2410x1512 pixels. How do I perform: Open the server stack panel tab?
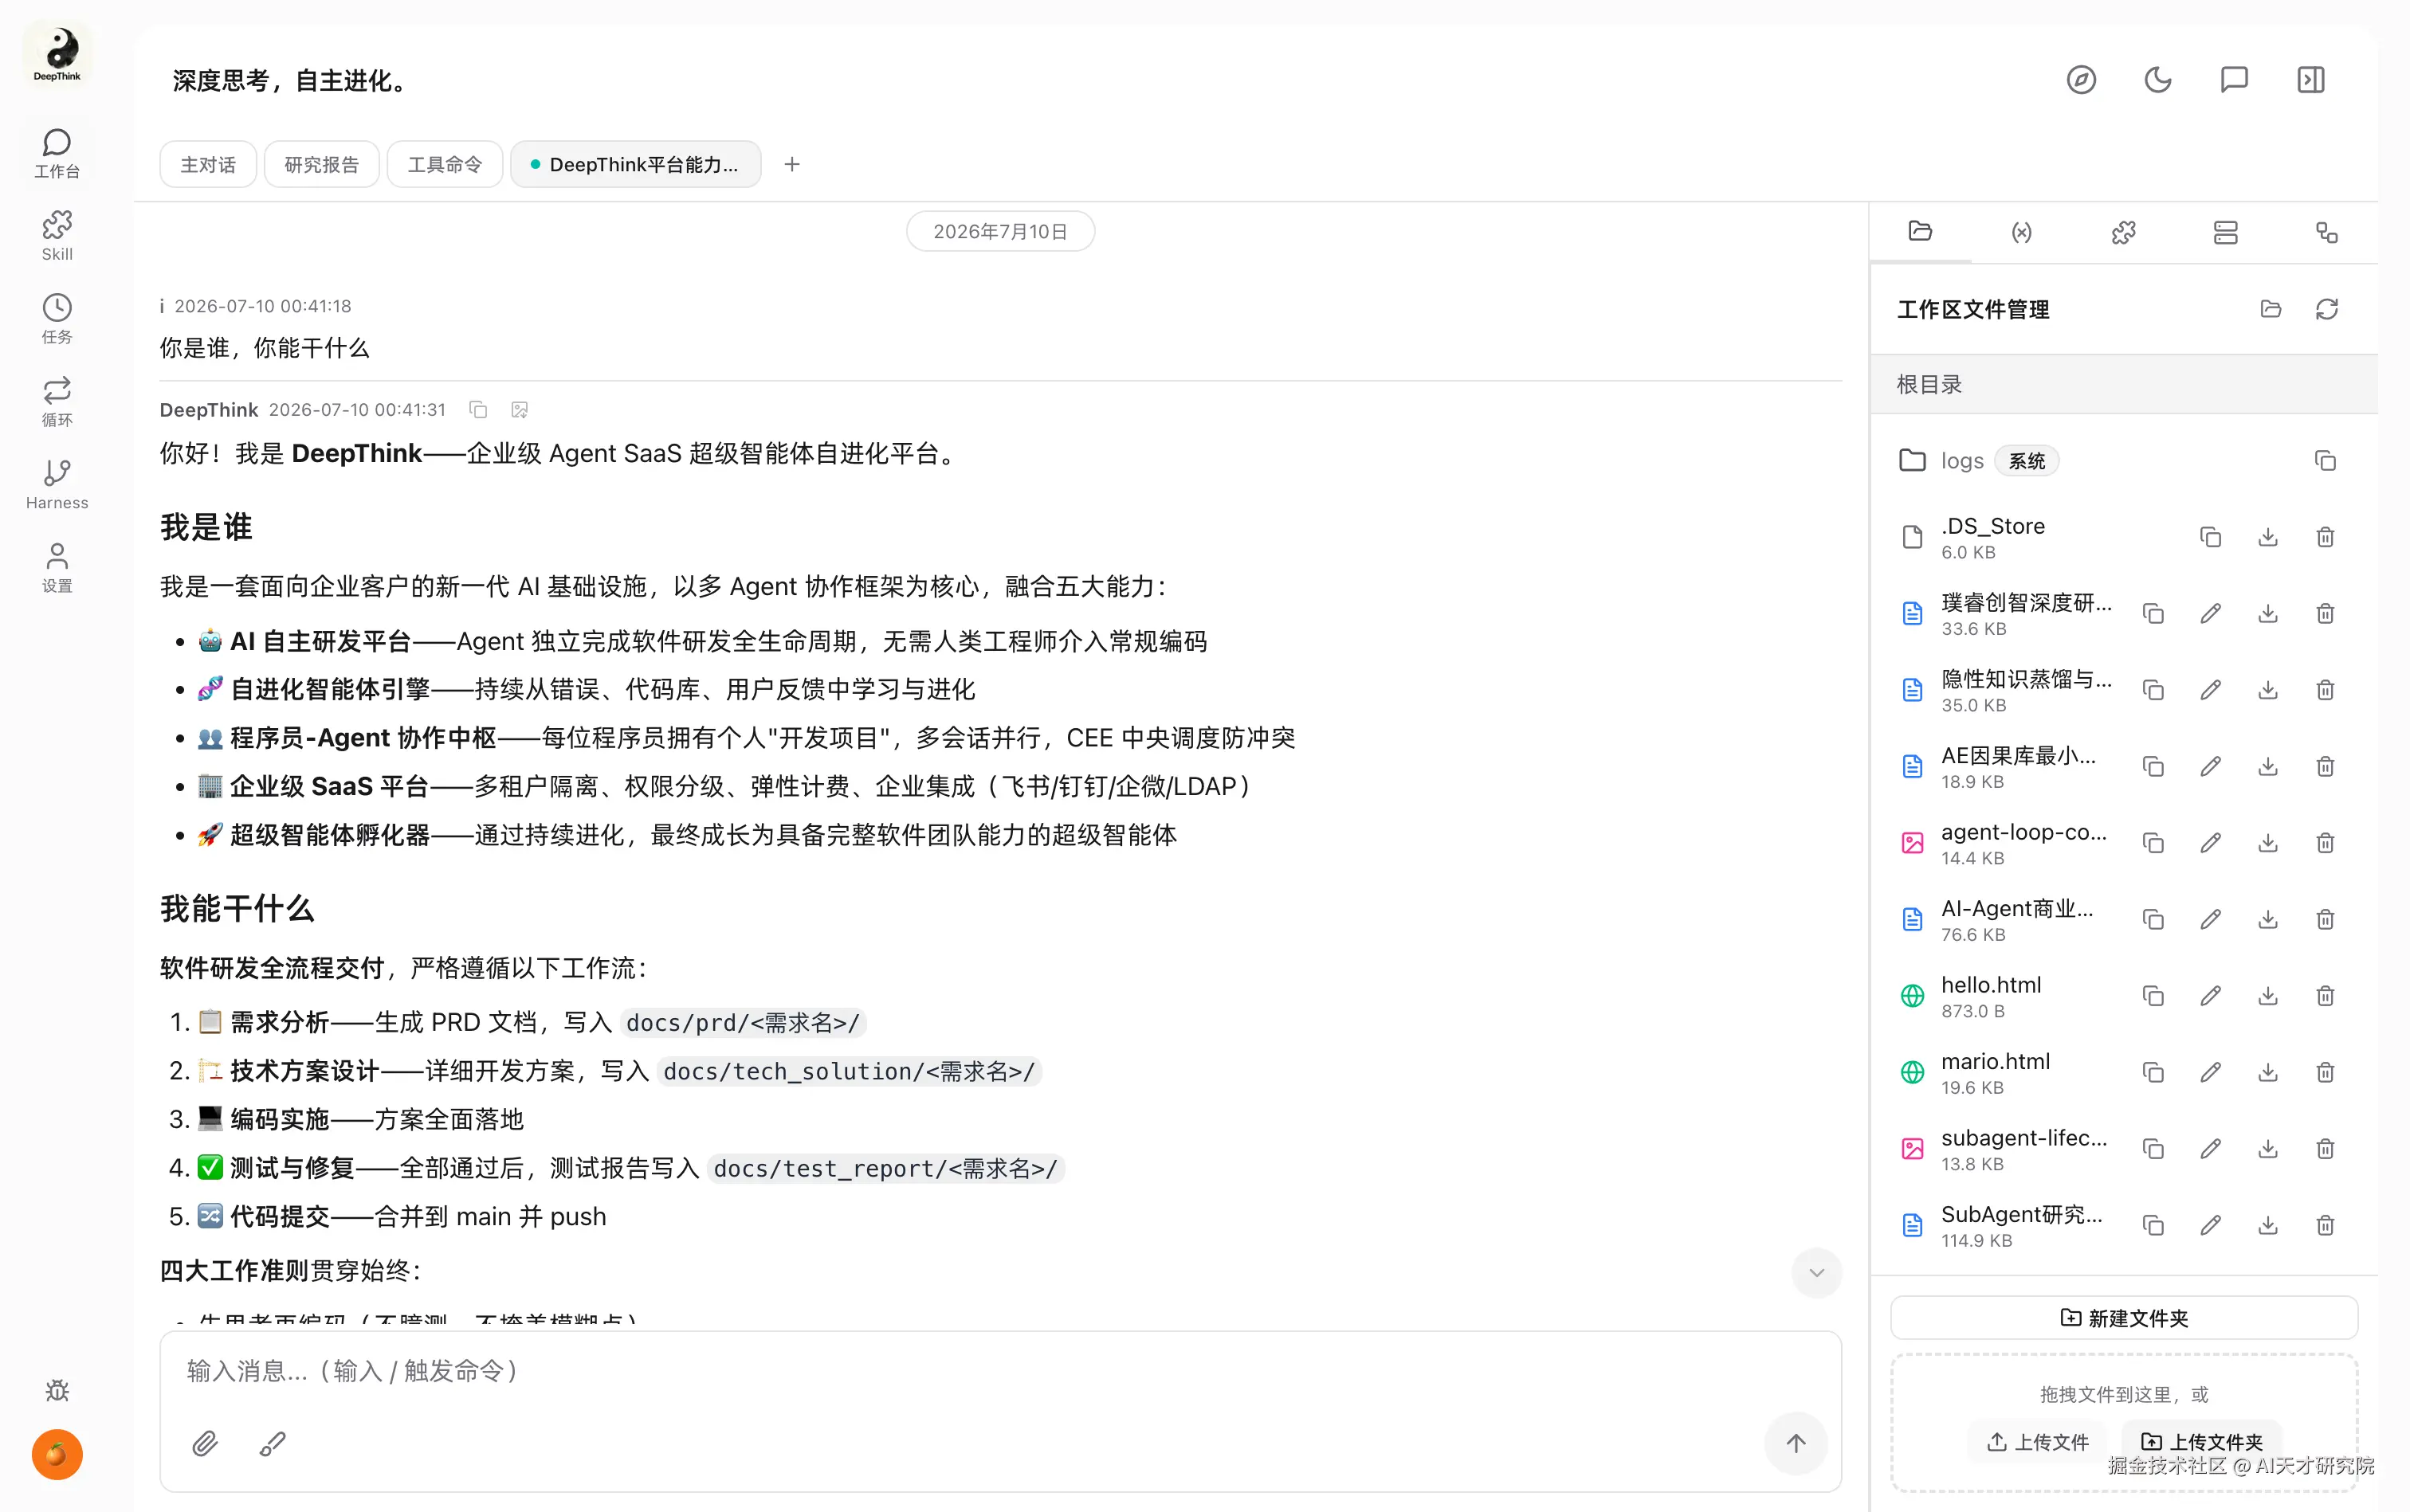pos(2225,232)
